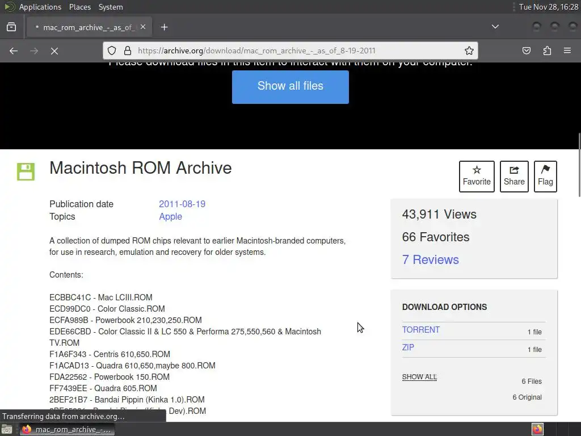Viewport: 581px width, 436px height.
Task: Click the 'FF7439EE - Quadra 605.ROM' line
Action: point(103,388)
